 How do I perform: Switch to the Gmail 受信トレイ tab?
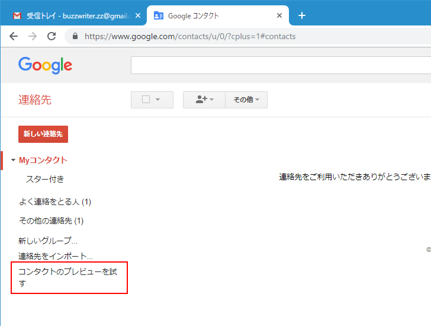(73, 15)
